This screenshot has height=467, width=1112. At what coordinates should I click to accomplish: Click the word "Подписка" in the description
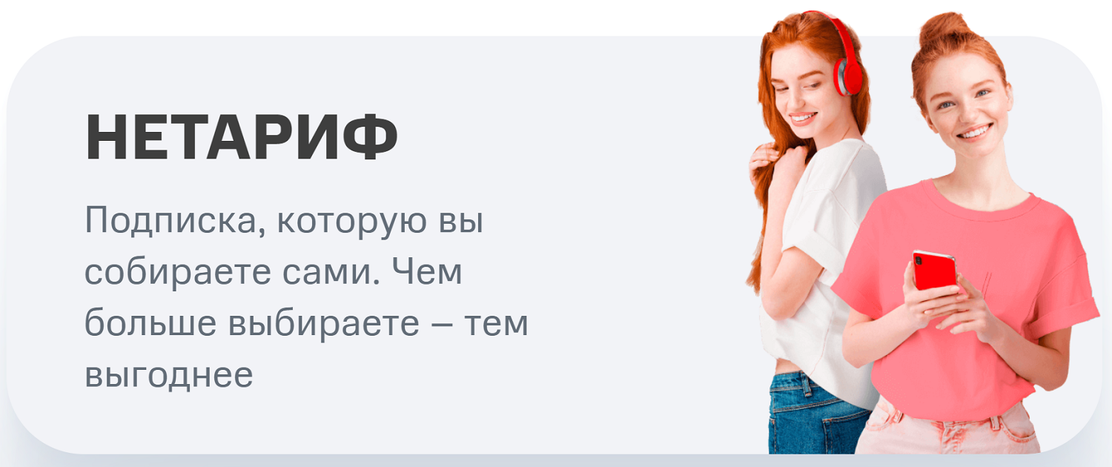click(176, 223)
